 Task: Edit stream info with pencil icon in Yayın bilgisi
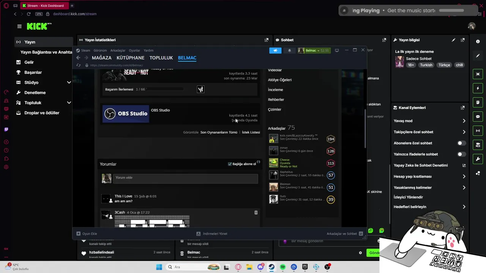[453, 40]
